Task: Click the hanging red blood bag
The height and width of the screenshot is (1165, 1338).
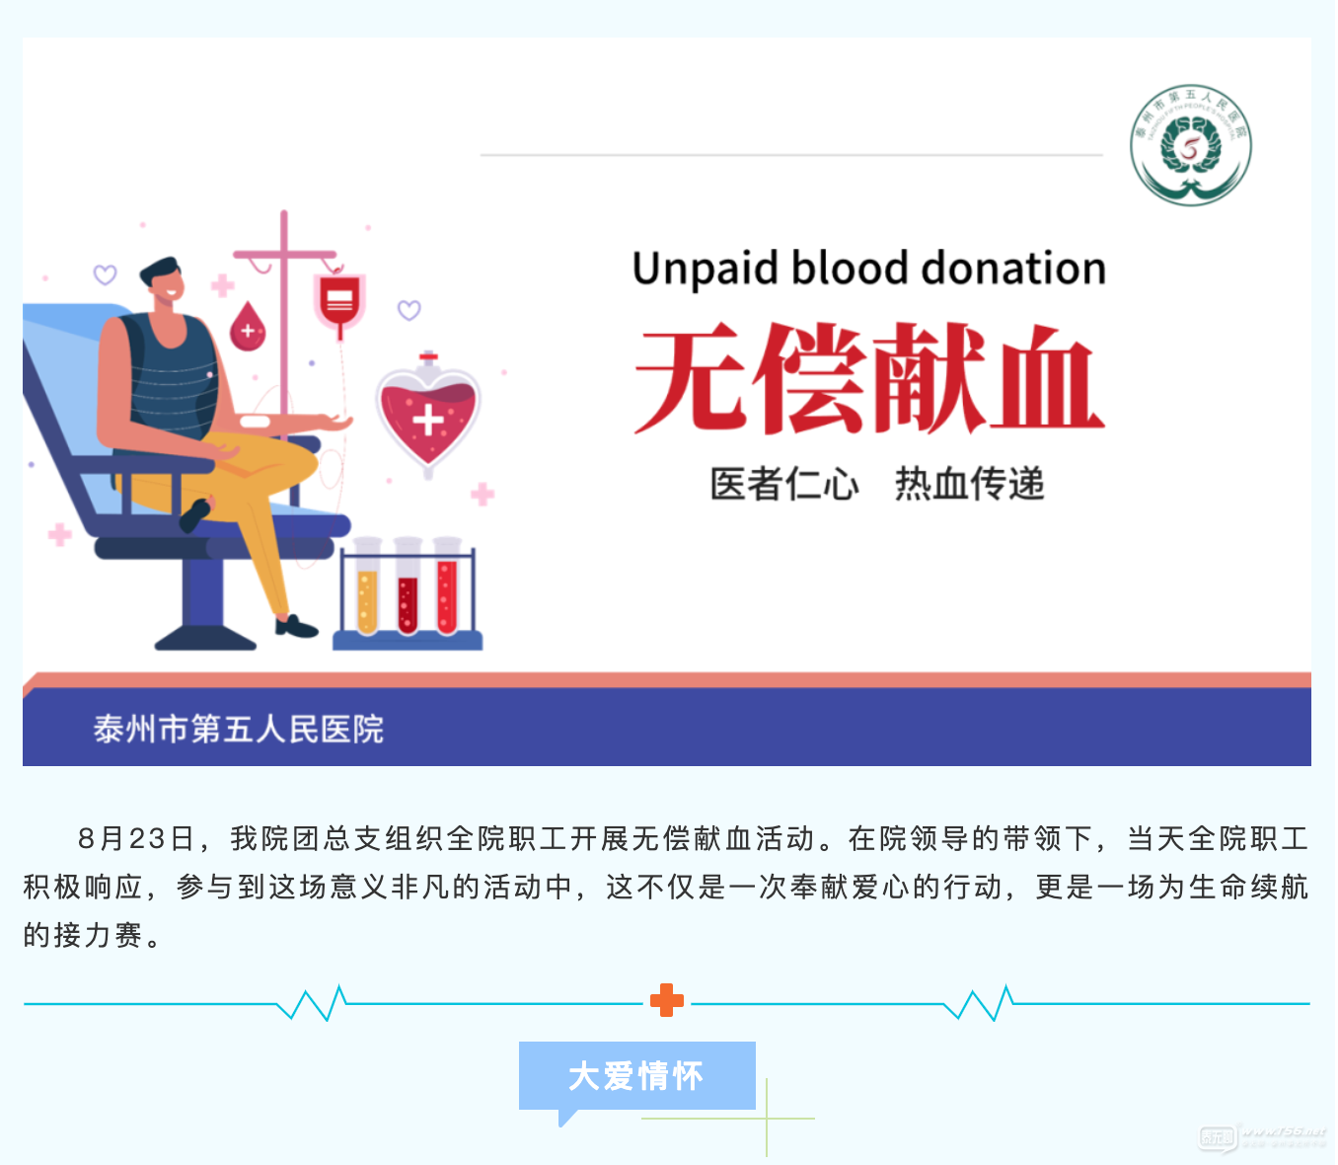Action: pos(339,303)
